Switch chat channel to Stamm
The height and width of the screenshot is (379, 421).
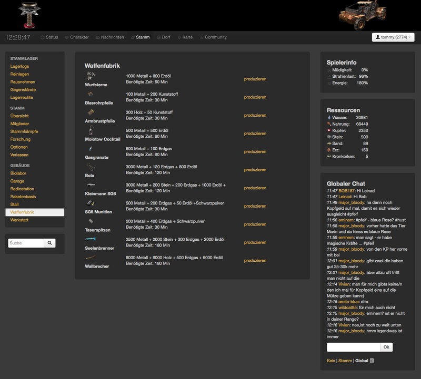[x=345, y=361]
